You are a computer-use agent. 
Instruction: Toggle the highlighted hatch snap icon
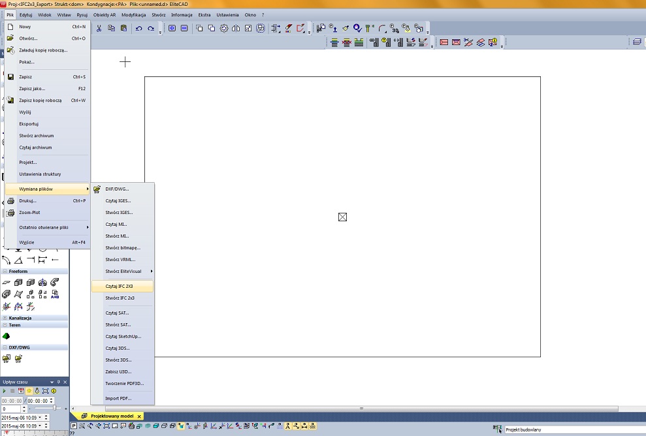[313, 426]
